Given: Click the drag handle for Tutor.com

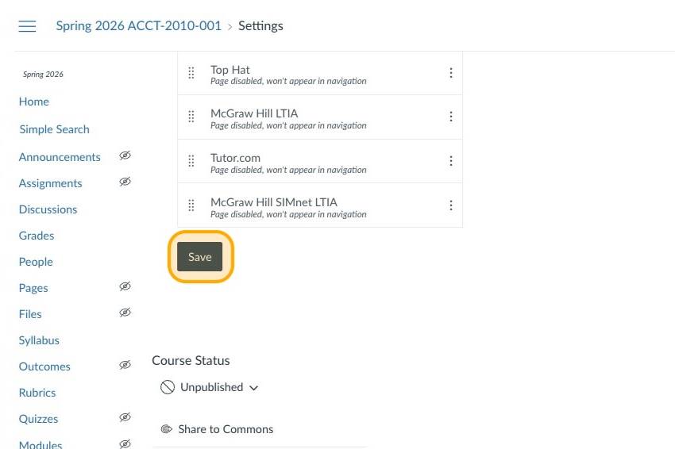Looking at the screenshot, I should coord(191,161).
